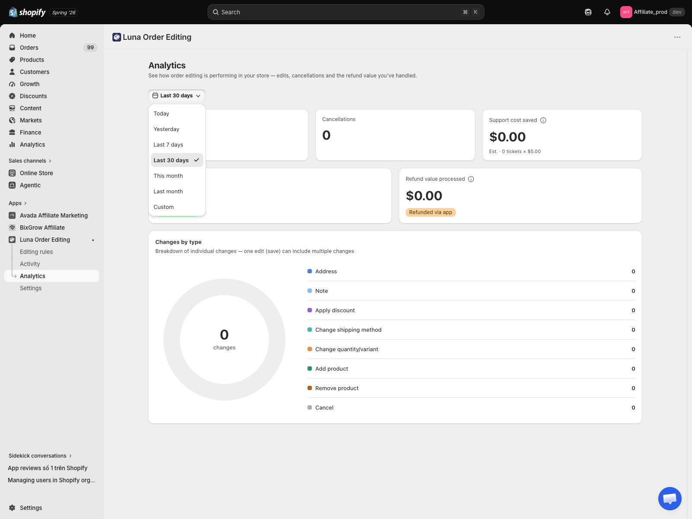
Task: Open Luna app Settings sub-page
Action: (31, 288)
